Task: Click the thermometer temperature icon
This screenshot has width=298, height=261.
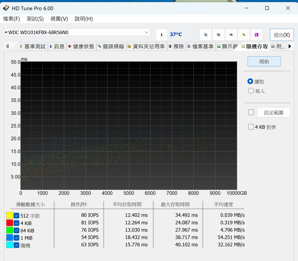Action: click(x=161, y=35)
